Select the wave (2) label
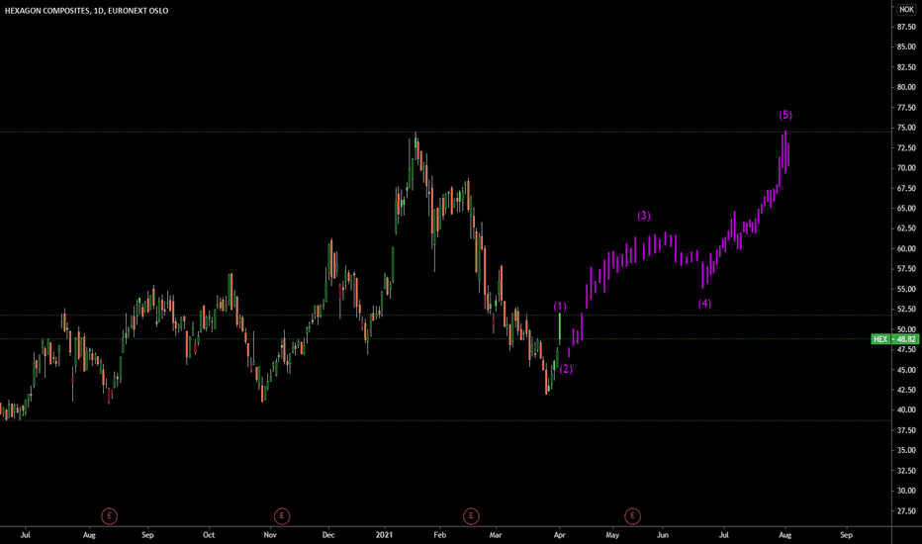922x544 pixels. pos(566,369)
